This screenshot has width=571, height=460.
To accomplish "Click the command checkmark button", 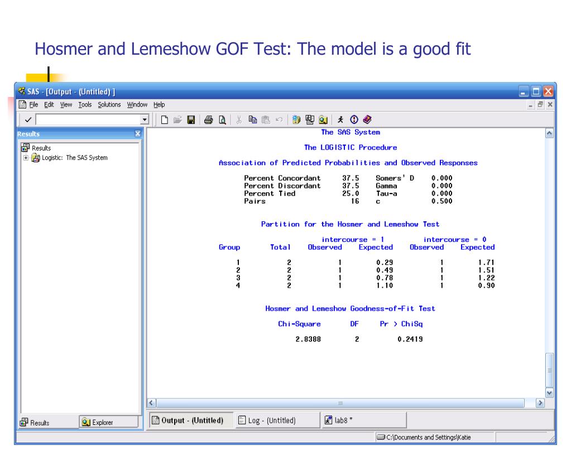I will pos(28,120).
